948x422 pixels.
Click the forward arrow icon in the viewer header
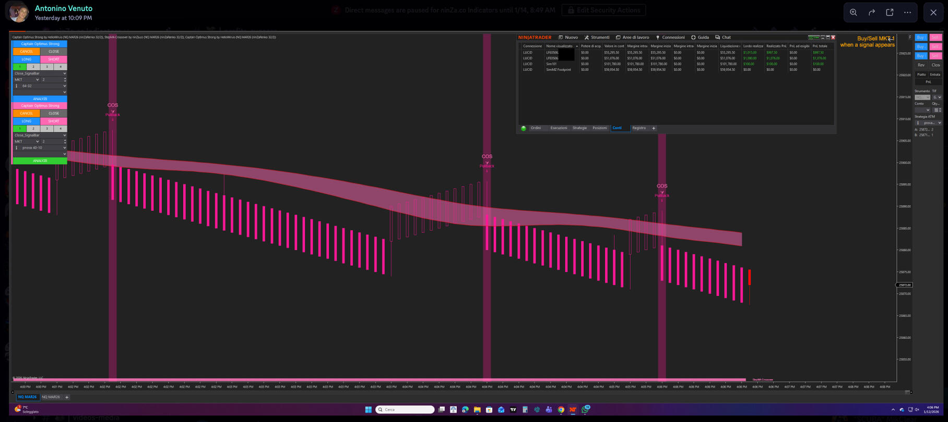click(x=871, y=13)
